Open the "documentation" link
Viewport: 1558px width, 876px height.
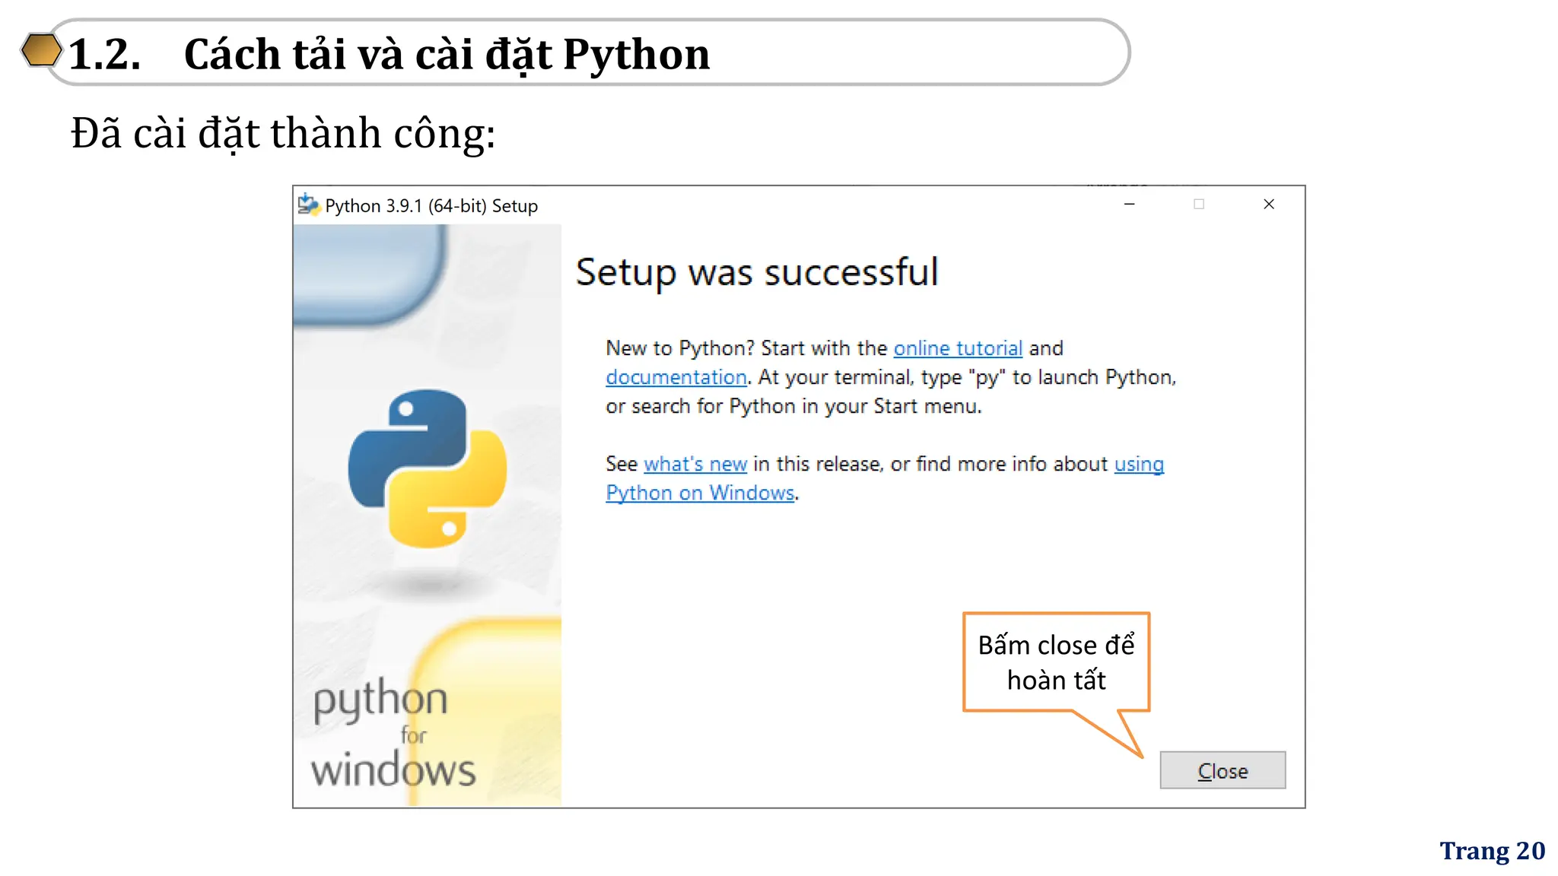(676, 377)
